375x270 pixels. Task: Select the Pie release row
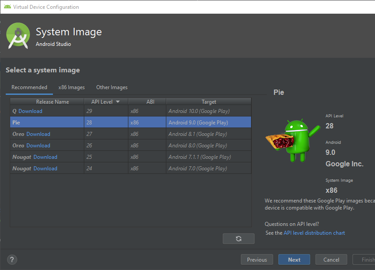coord(131,122)
